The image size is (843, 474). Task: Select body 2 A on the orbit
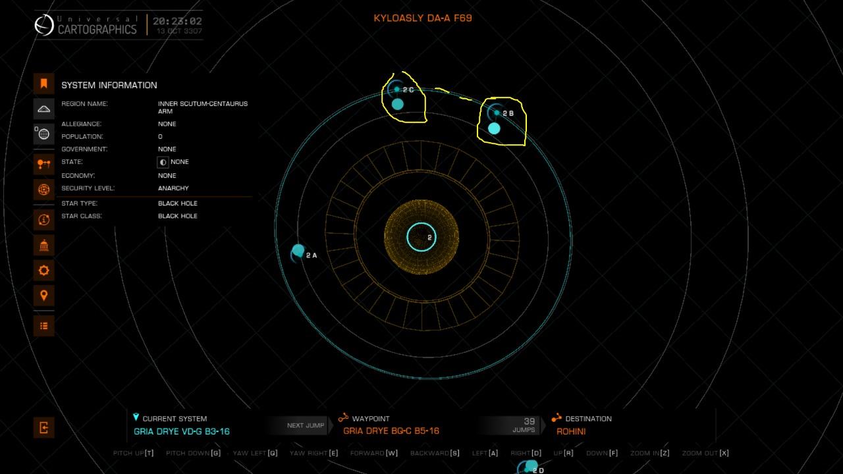pyautogui.click(x=298, y=251)
